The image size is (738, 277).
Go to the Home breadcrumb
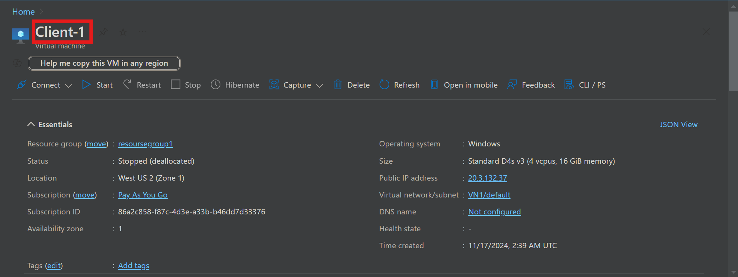coord(23,12)
